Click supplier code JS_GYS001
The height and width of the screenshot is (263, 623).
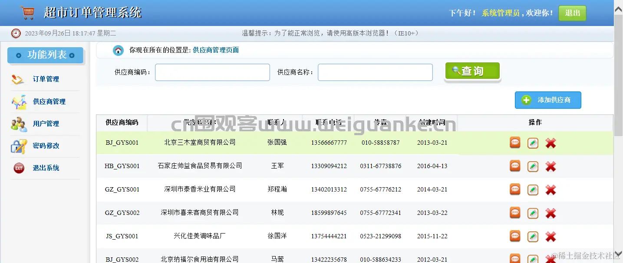pos(122,236)
